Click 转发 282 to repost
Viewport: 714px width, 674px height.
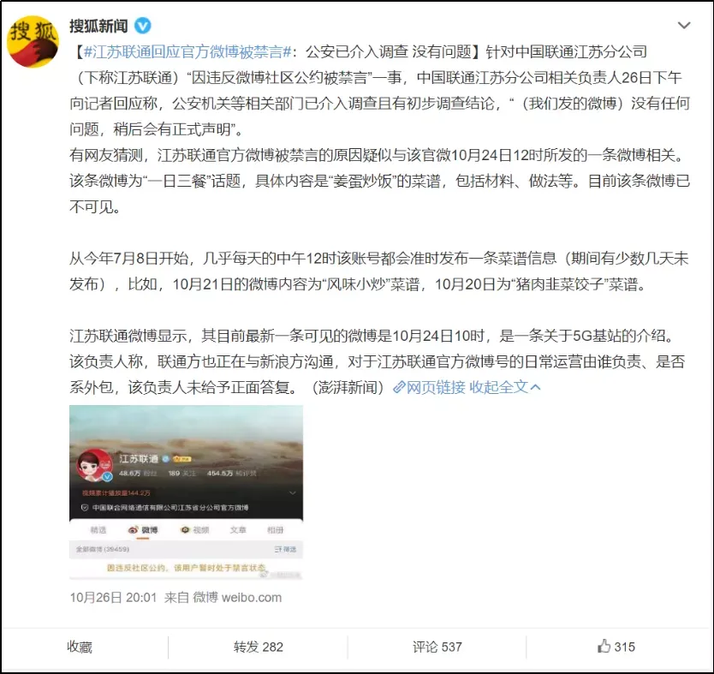click(259, 647)
